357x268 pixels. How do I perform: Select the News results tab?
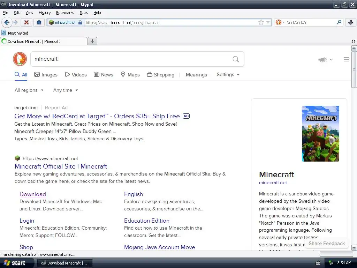(x=104, y=75)
